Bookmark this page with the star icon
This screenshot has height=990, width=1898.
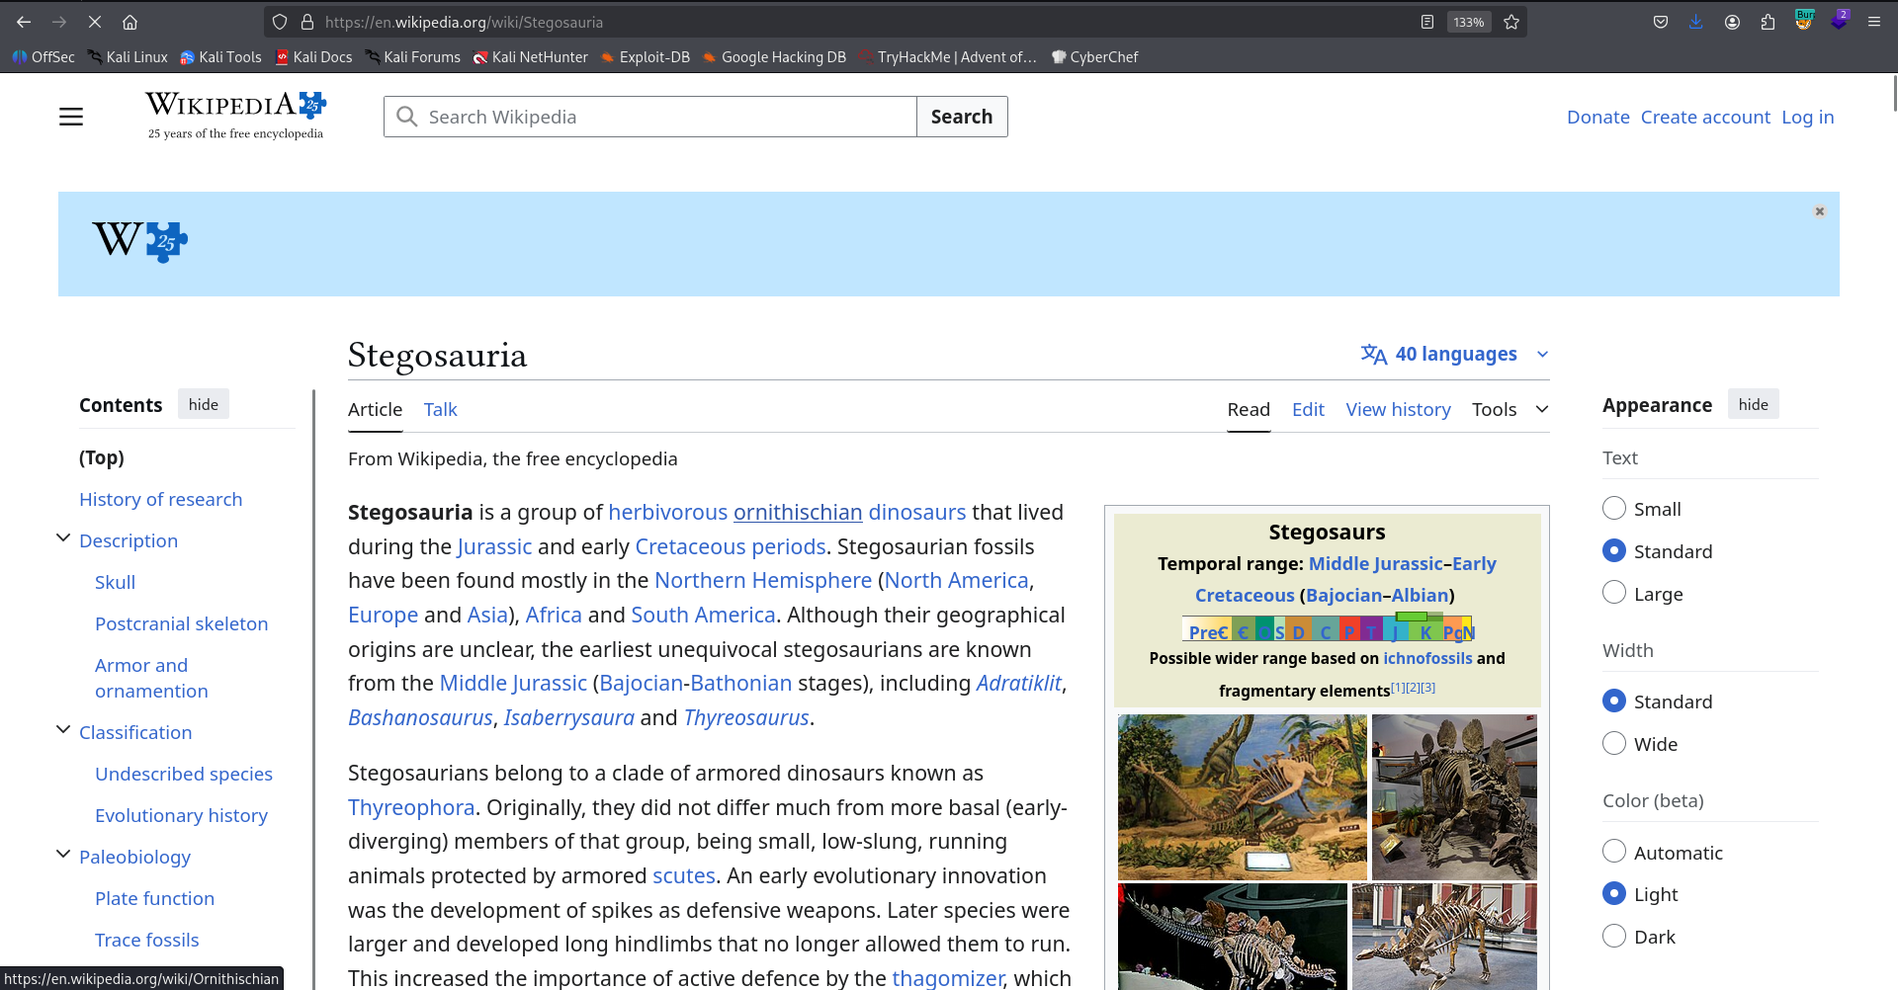click(1511, 22)
